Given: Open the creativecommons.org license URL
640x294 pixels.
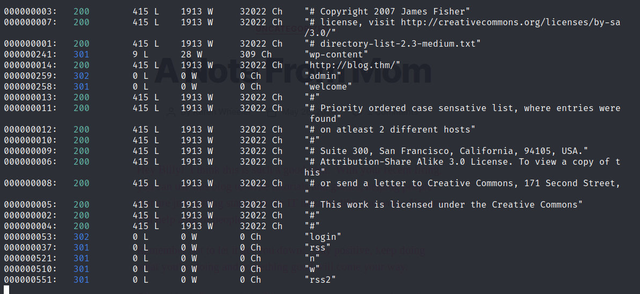Looking at the screenshot, I should point(510,23).
